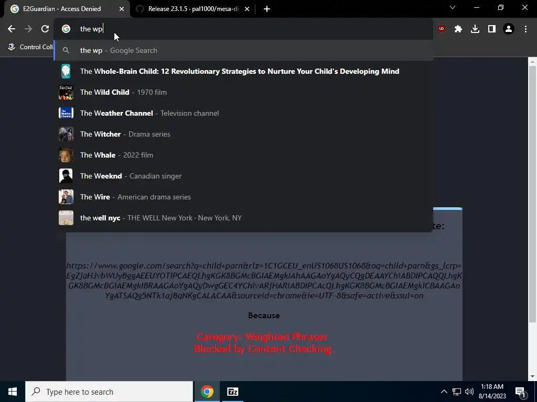Viewport: 537px width, 402px height.
Task: Click the address bar containing 'the wp'
Action: pyautogui.click(x=243, y=29)
